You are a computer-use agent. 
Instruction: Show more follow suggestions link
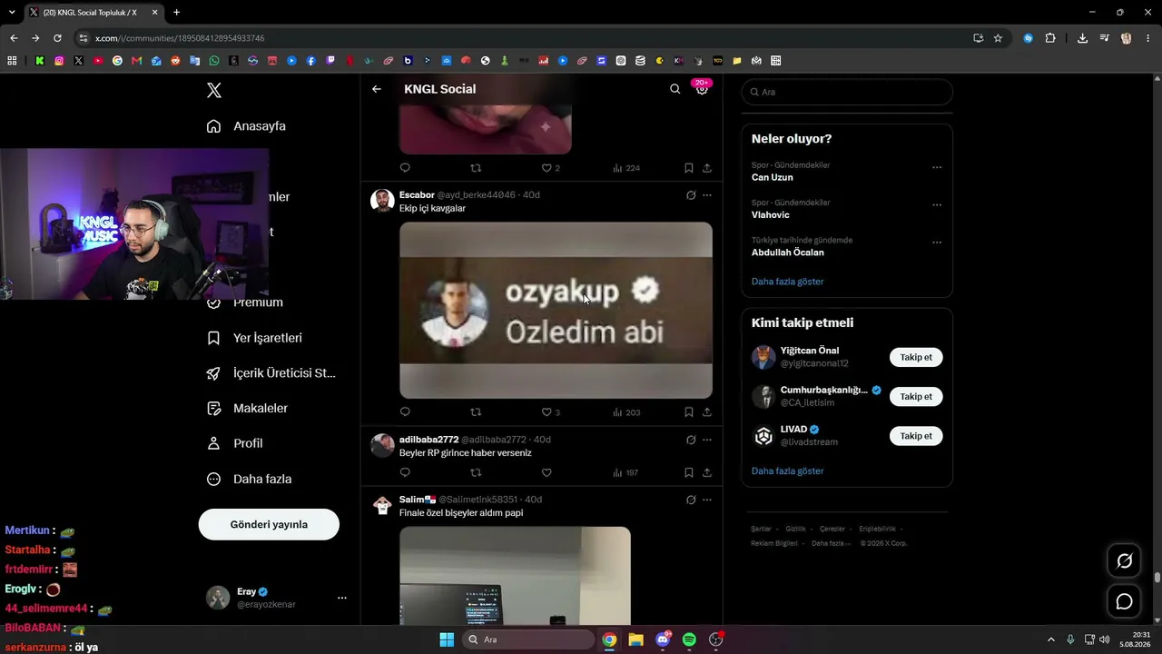click(787, 471)
